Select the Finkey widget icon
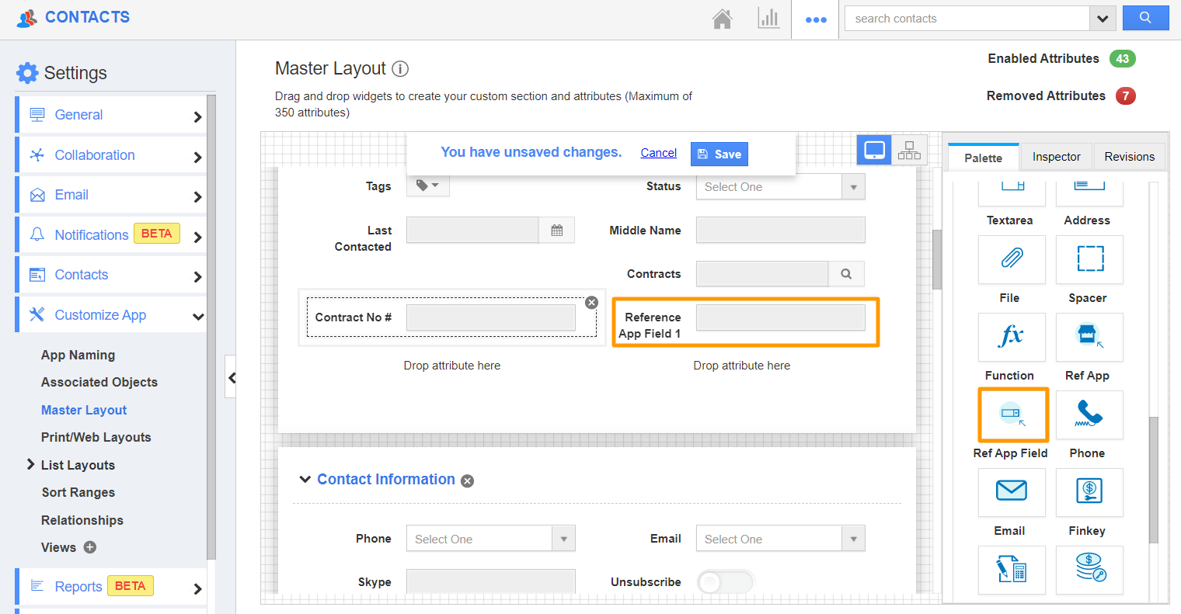This screenshot has height=614, width=1181. (x=1089, y=492)
